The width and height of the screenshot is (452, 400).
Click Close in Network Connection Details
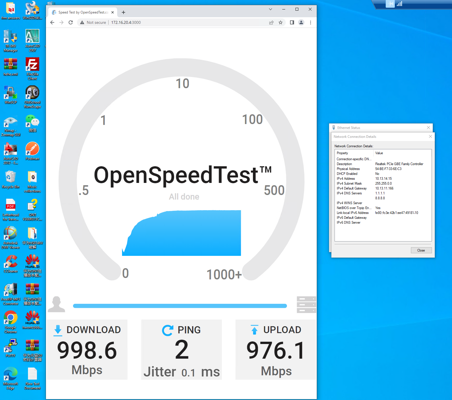[421, 250]
